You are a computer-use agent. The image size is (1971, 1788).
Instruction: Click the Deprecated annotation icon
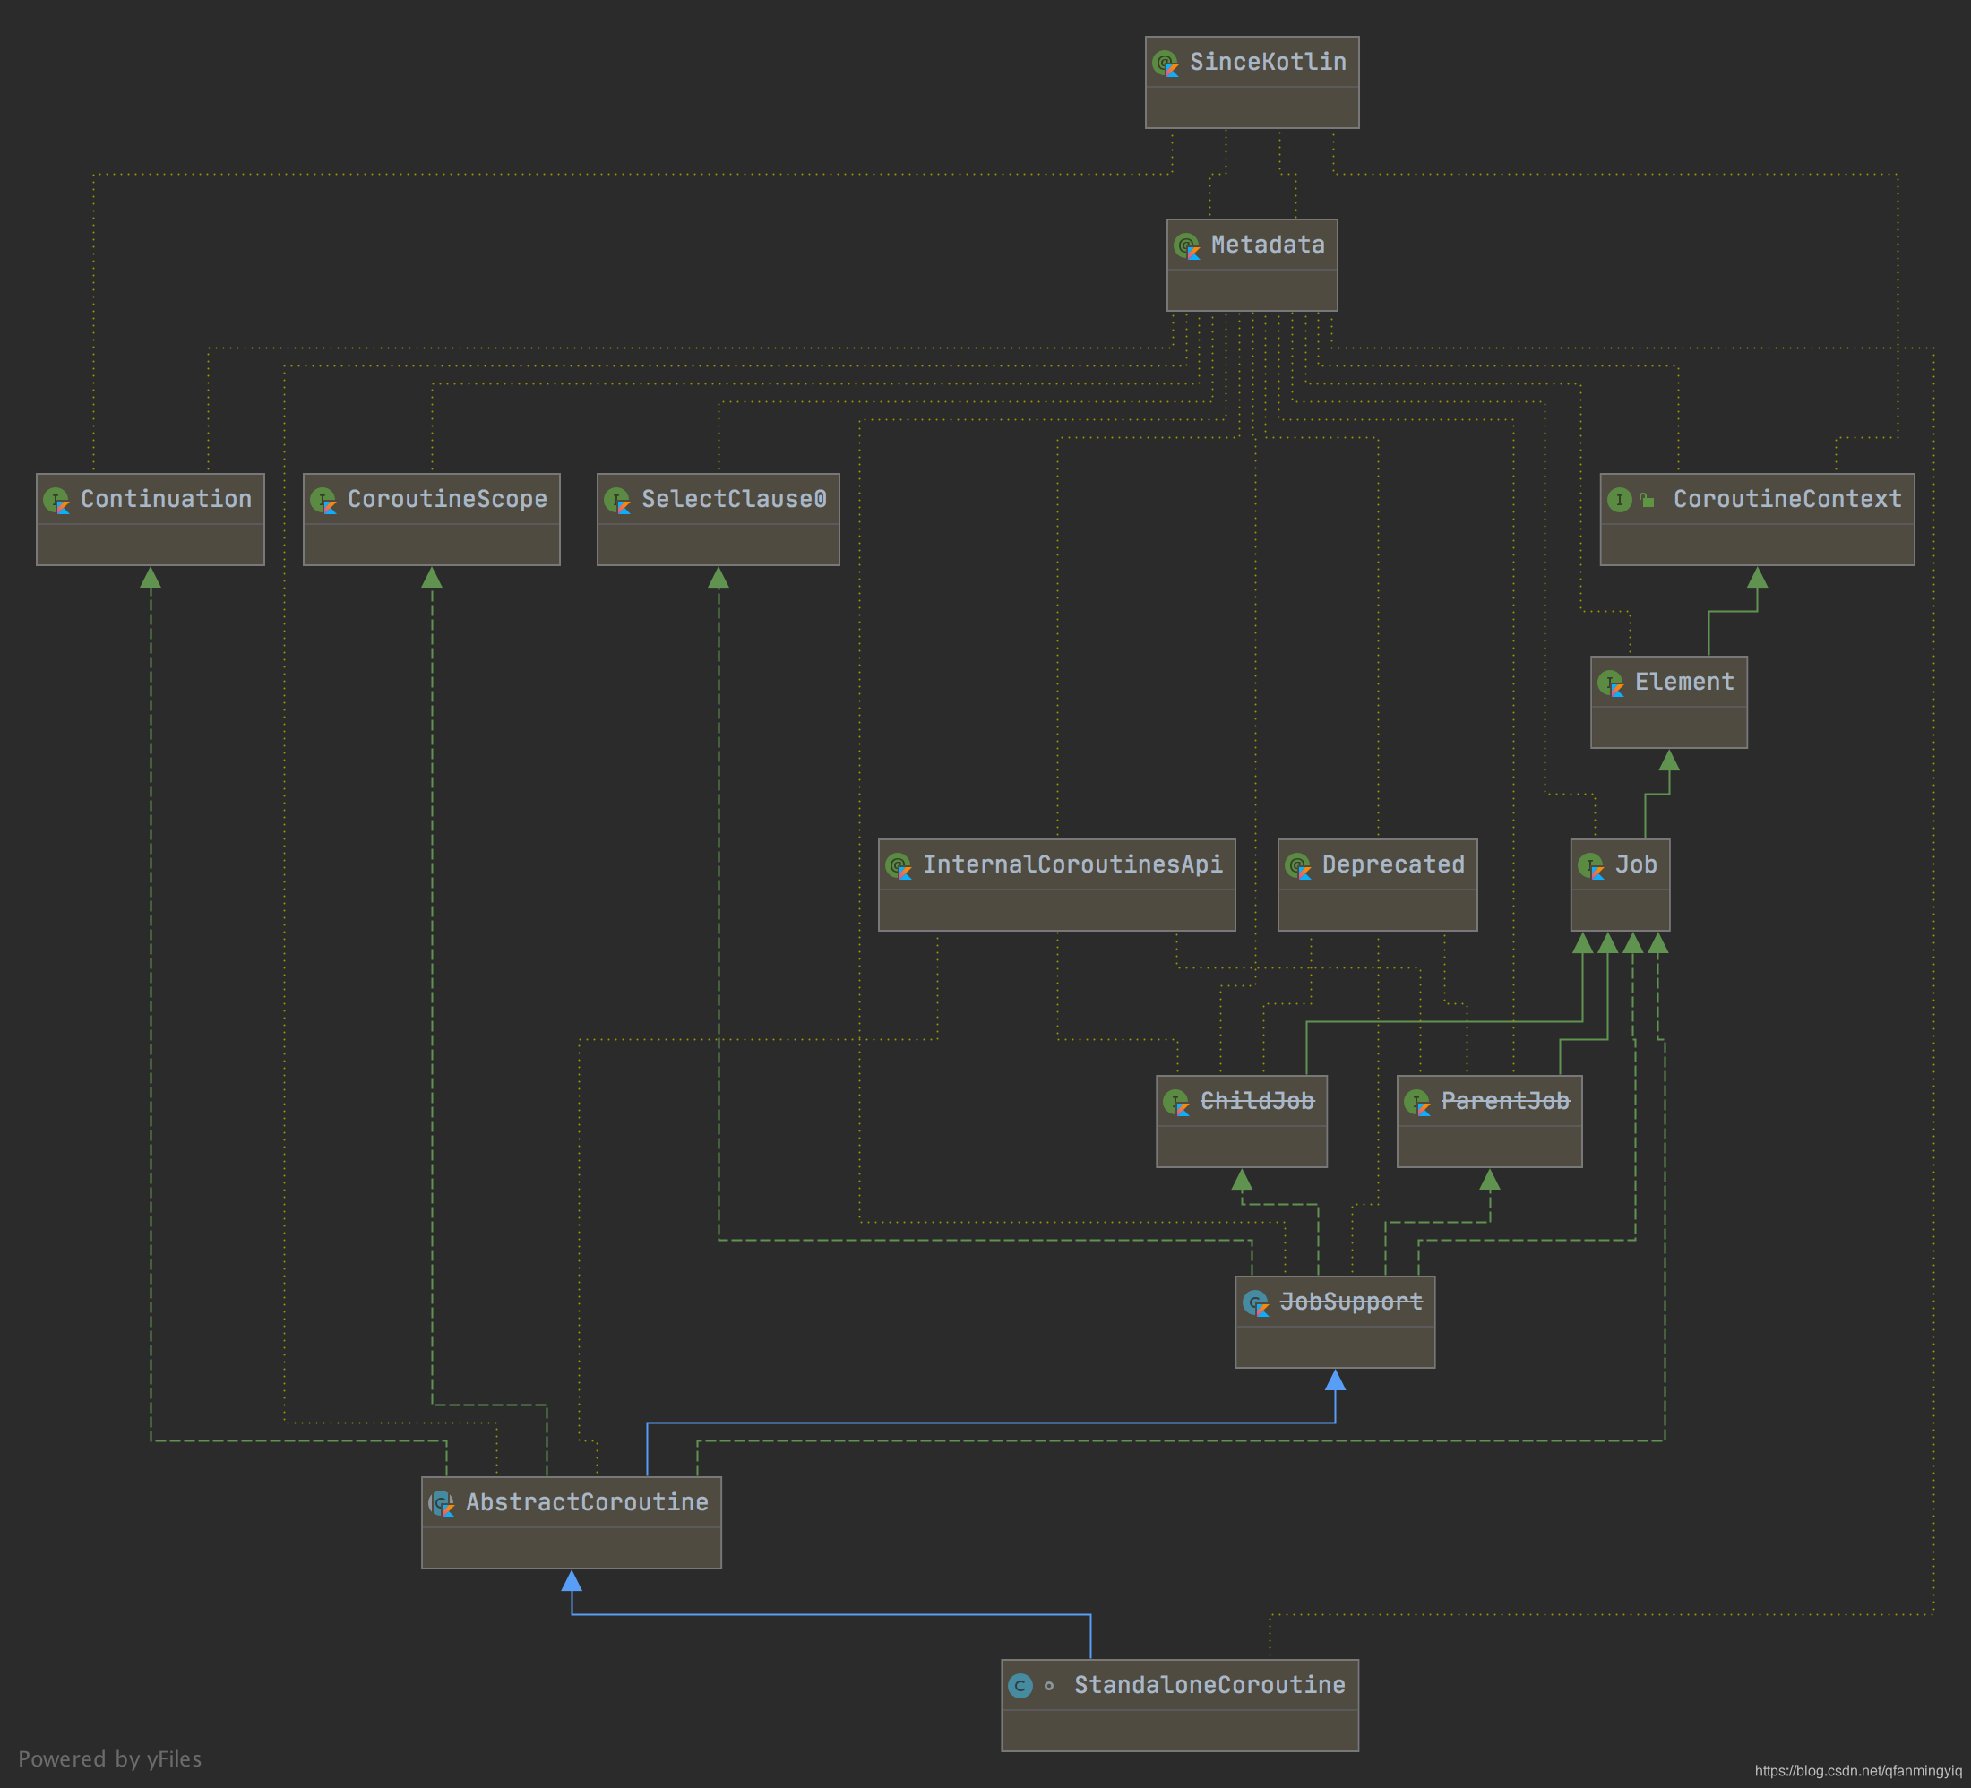(1298, 866)
